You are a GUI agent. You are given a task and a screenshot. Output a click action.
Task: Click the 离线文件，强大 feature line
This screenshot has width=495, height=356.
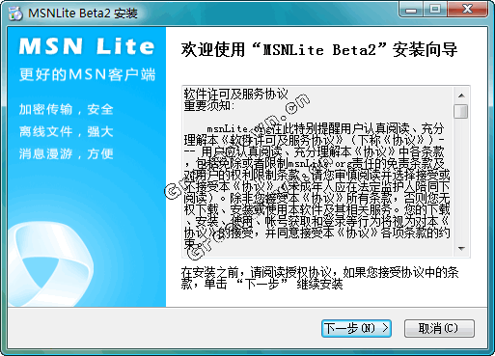coord(66,131)
